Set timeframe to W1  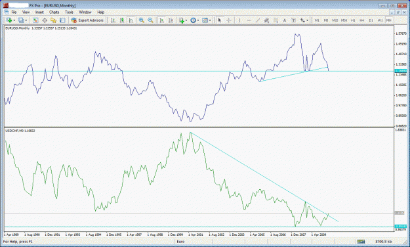(380, 20)
